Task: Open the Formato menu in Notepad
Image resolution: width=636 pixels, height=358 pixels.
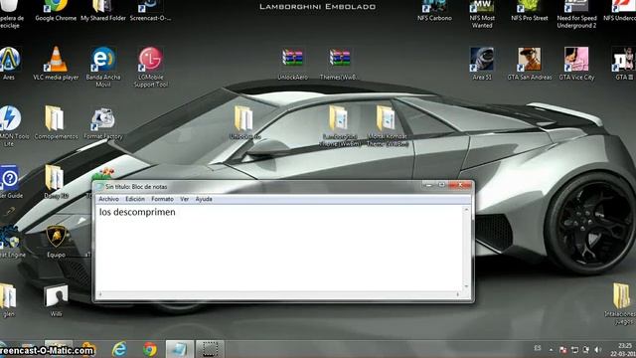Action: click(162, 199)
